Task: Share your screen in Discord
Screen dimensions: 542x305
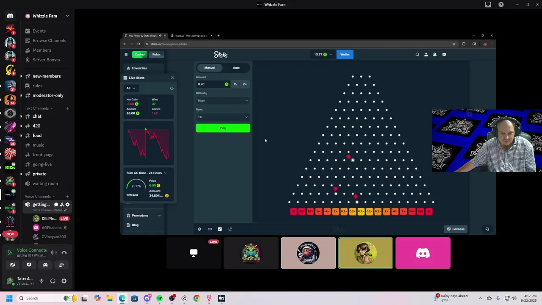Action: point(29,265)
